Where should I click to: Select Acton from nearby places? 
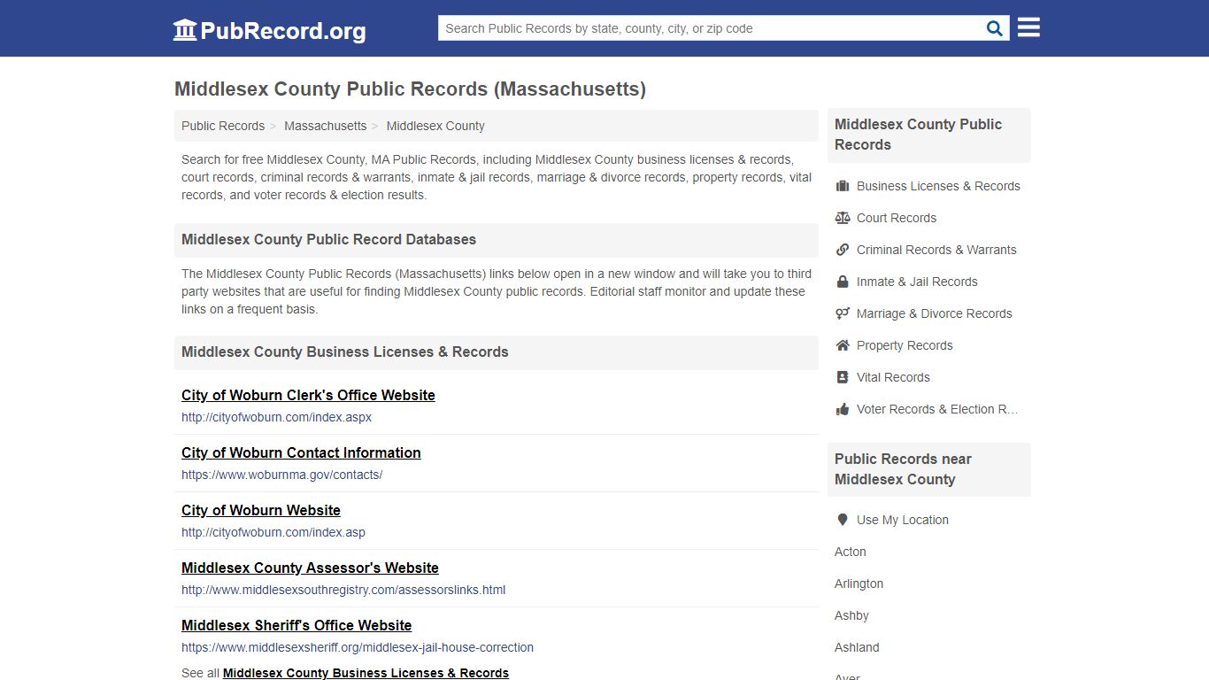pyautogui.click(x=851, y=552)
